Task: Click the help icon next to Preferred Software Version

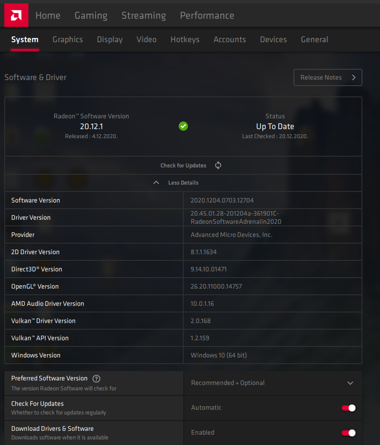Action: (96, 379)
